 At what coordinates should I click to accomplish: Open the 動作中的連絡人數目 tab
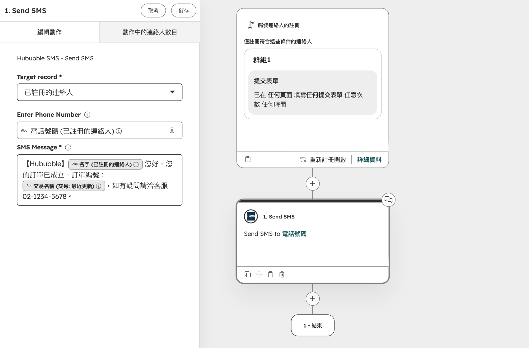point(150,32)
